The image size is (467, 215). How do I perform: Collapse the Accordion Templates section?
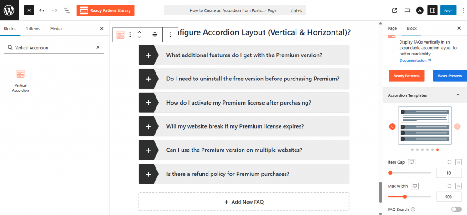(457, 95)
